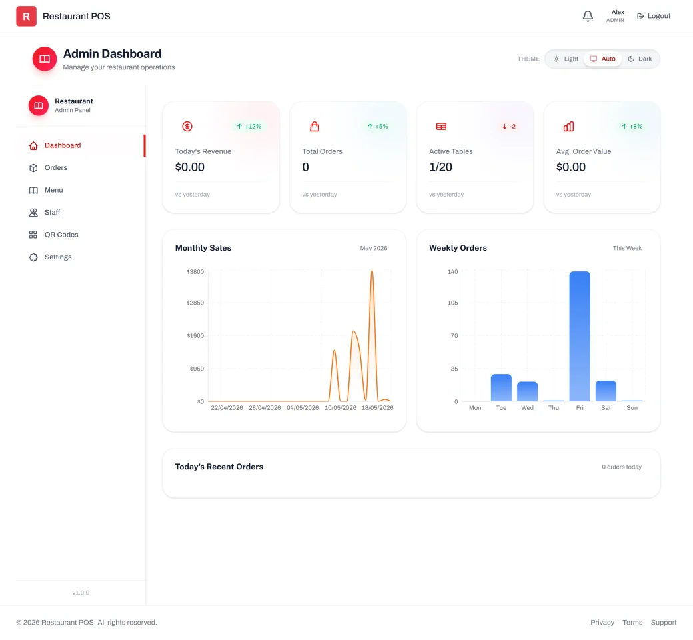
Task: Click the +8% order value badge
Action: 632,127
